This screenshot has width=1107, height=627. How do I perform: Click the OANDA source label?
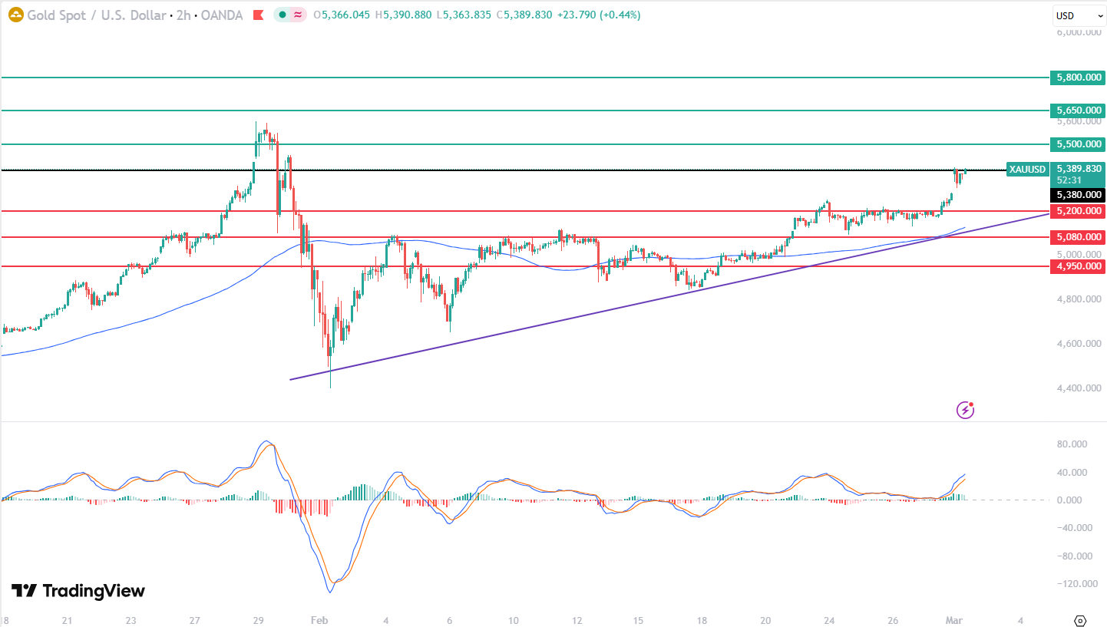coord(223,15)
